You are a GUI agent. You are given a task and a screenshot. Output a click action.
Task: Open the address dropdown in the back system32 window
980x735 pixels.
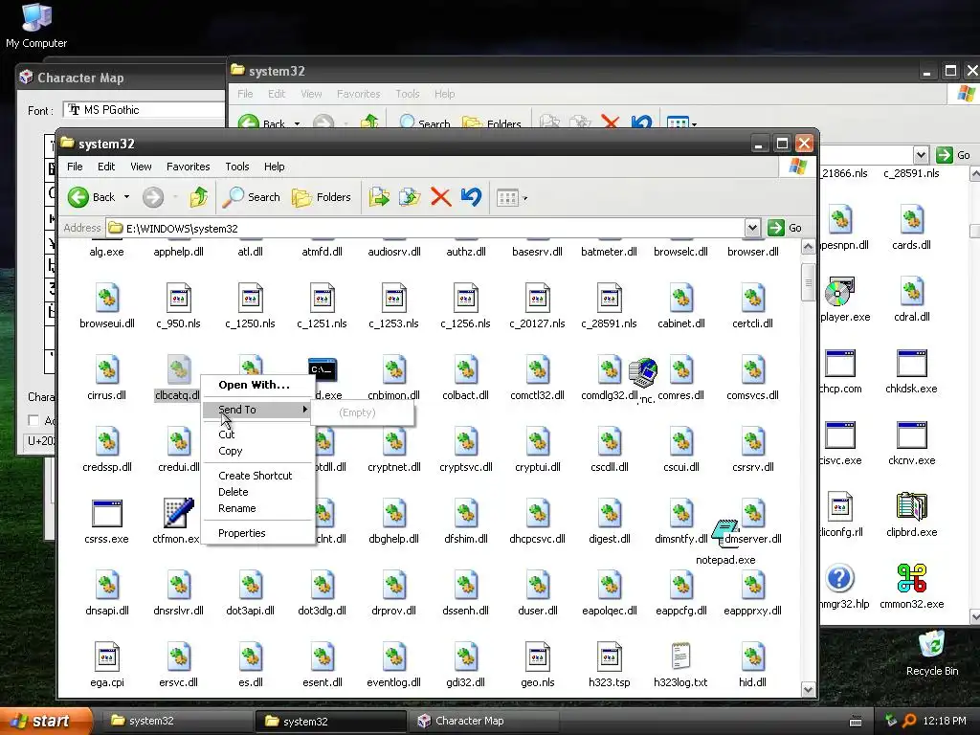click(921, 155)
